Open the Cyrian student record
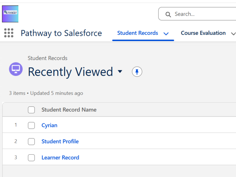The width and height of the screenshot is (236, 177). (49, 125)
